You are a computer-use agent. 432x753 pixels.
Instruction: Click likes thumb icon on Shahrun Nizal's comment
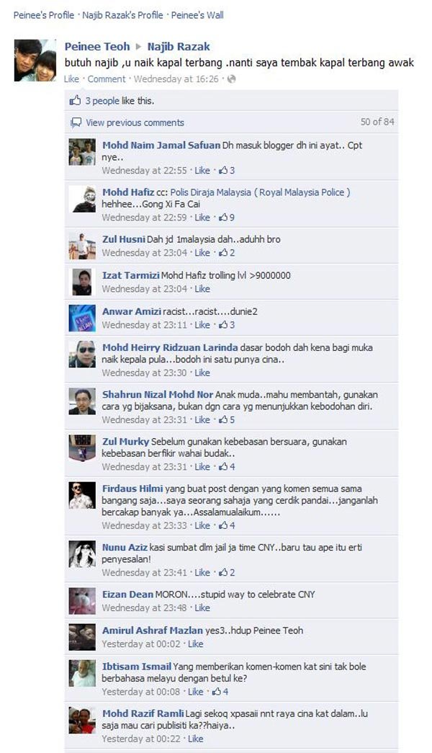(223, 419)
